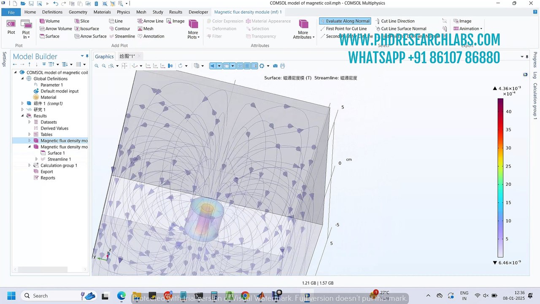Add a Mesh plot

[x=145, y=29]
